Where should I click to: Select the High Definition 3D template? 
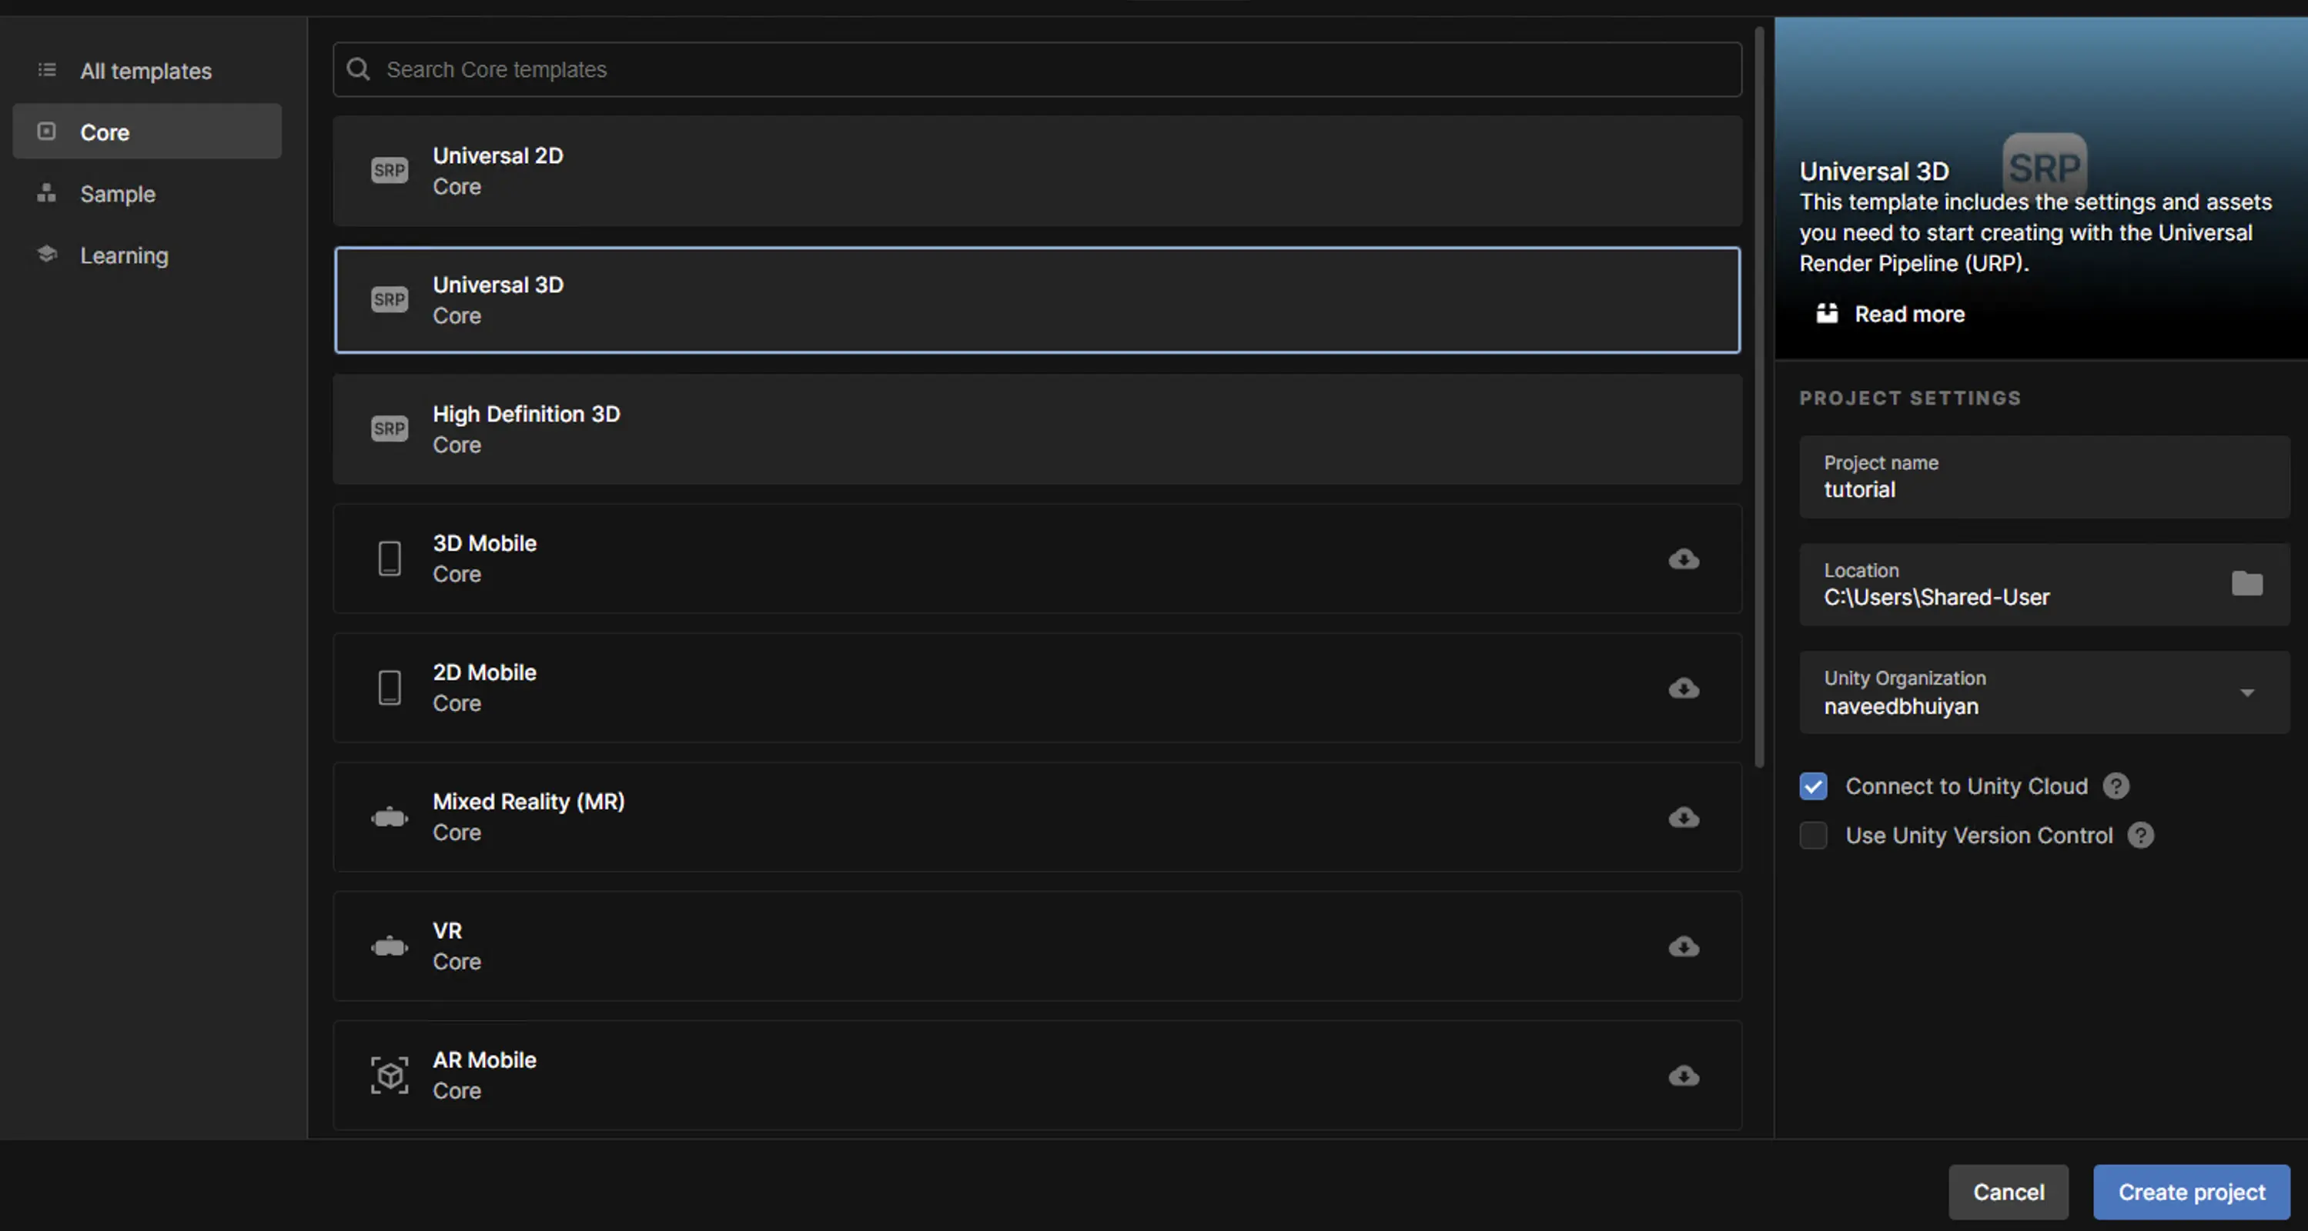[1035, 430]
